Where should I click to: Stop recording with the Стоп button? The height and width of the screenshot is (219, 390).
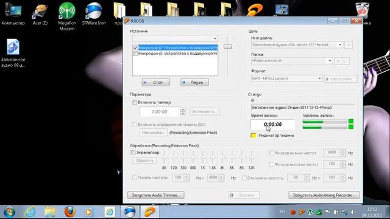pos(156,83)
